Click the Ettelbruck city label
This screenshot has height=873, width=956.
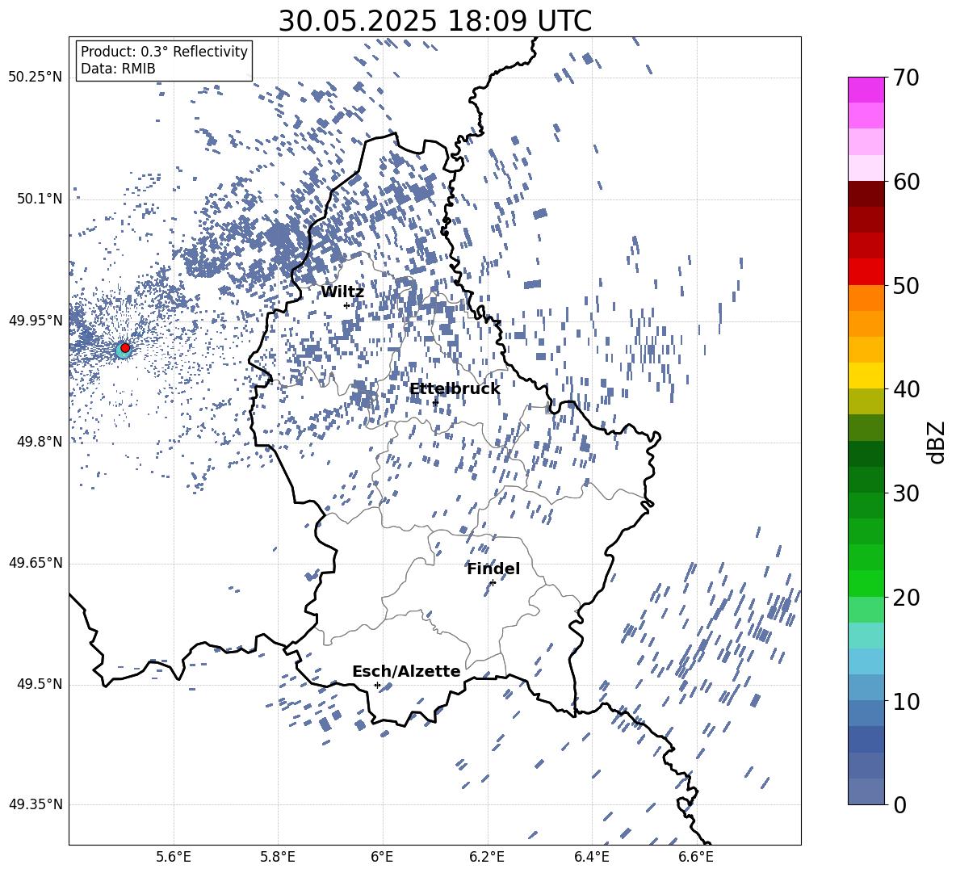point(455,389)
